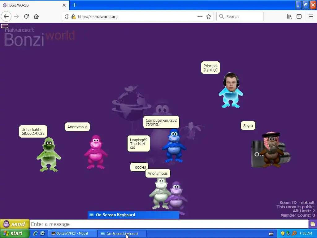Viewport: 317px width, 238px height.
Task: Click the Leaping69 The Nazi cat bubble
Action: click(x=139, y=143)
